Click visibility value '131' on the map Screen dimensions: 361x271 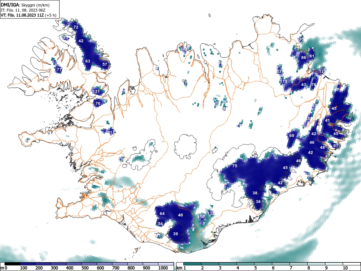[96, 91]
